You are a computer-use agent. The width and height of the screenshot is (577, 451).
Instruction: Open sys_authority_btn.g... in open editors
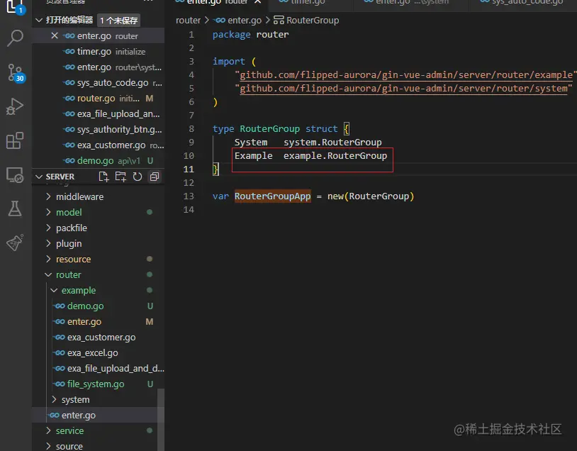[99, 130]
